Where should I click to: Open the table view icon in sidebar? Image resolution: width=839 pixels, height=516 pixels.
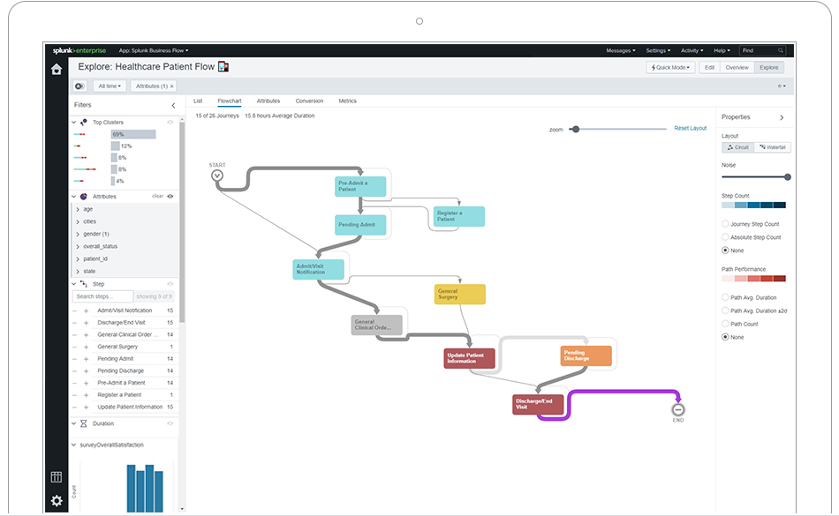tap(57, 477)
